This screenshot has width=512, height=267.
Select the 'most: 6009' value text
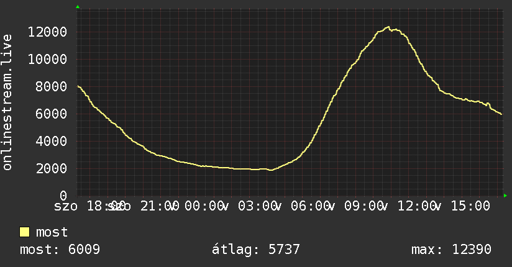pyautogui.click(x=60, y=250)
